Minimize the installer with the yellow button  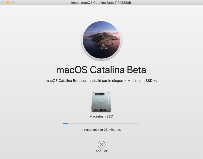click(x=8, y=3)
